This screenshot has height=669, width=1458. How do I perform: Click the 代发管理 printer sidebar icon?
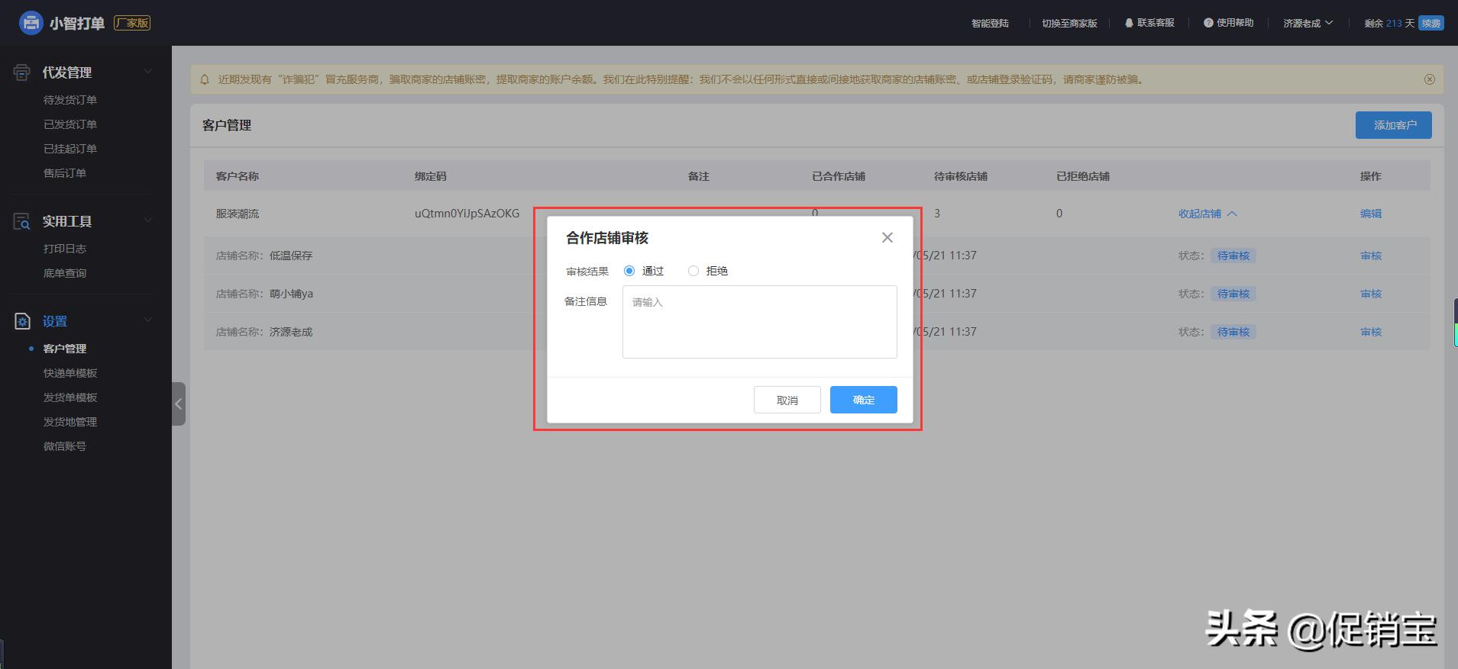tap(22, 72)
